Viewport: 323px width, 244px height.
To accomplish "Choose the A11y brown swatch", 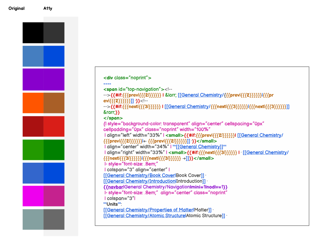I will [54, 103].
